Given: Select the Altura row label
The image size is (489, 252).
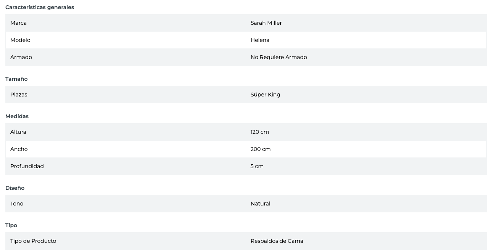Looking at the screenshot, I should (18, 132).
